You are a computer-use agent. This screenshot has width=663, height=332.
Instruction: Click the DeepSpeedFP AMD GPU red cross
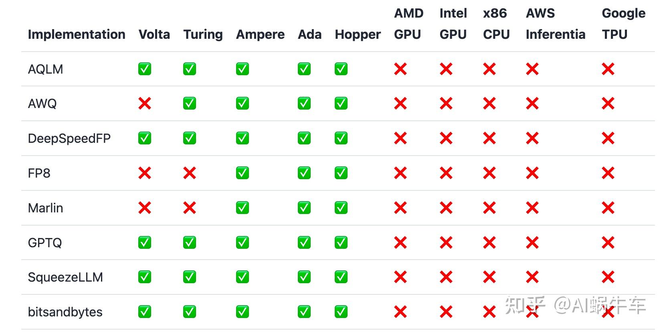coord(400,138)
